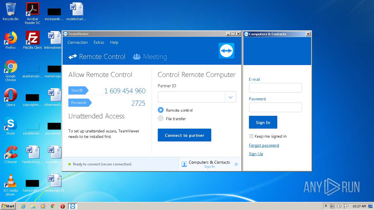This screenshot has width=374, height=210.
Task: Open the Extras menu
Action: coord(99,43)
